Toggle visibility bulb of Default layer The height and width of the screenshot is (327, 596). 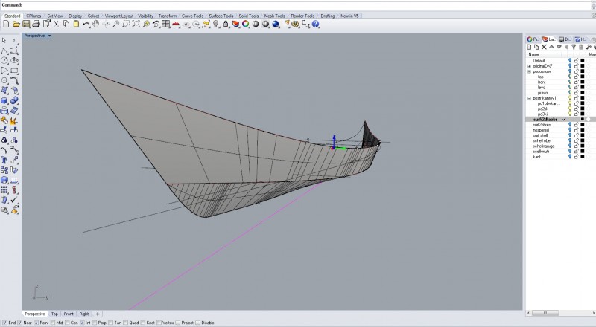pos(570,60)
